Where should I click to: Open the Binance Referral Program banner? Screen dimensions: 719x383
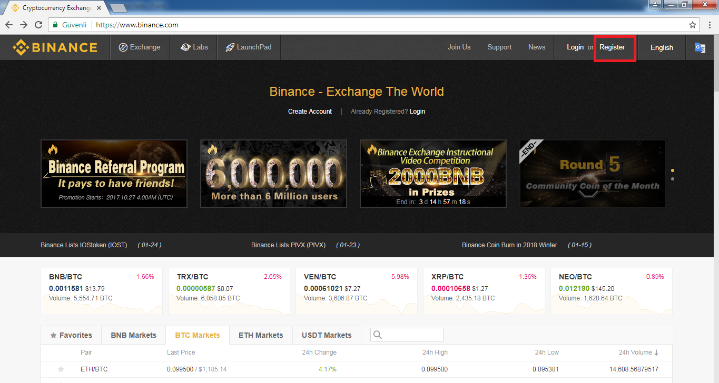pyautogui.click(x=114, y=174)
